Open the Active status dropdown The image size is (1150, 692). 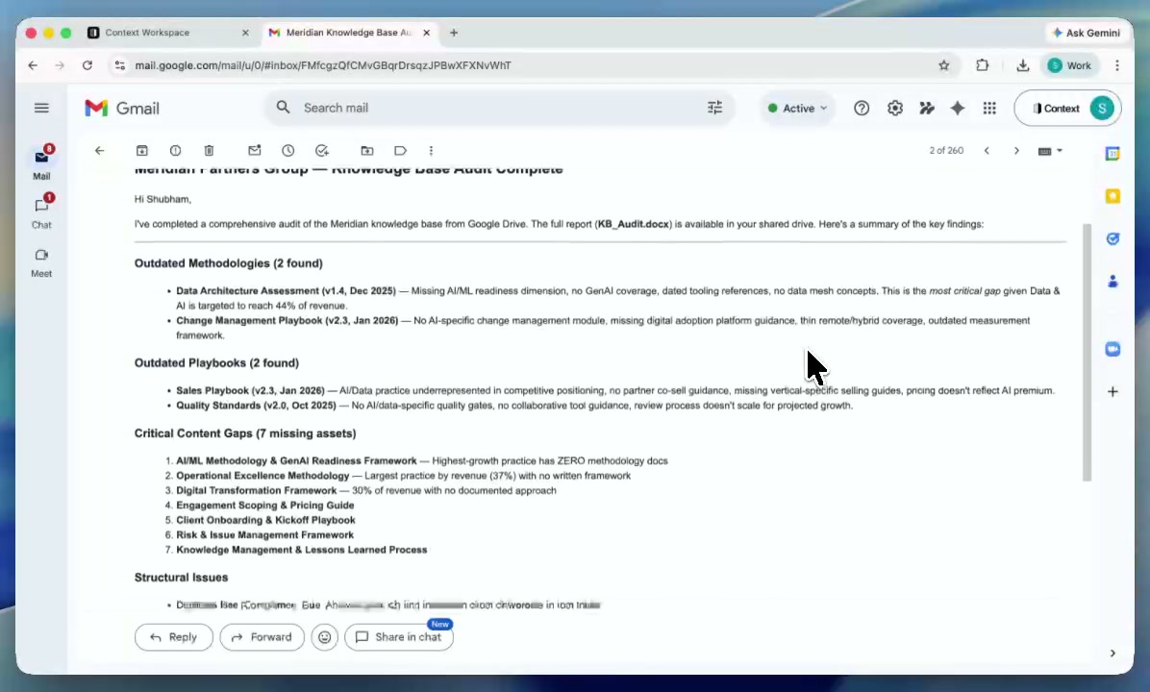tap(797, 108)
